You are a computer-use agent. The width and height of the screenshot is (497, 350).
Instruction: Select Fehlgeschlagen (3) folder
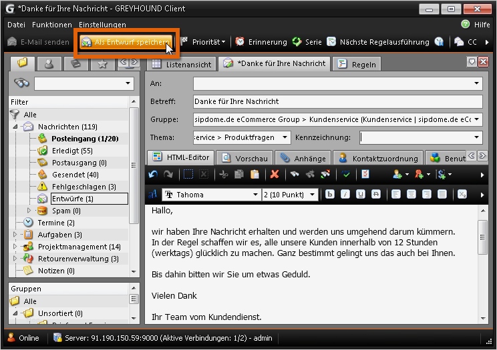84,187
